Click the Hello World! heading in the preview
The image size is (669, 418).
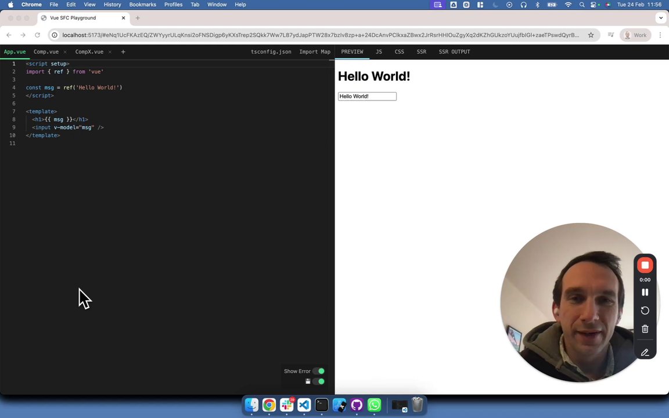(x=374, y=77)
